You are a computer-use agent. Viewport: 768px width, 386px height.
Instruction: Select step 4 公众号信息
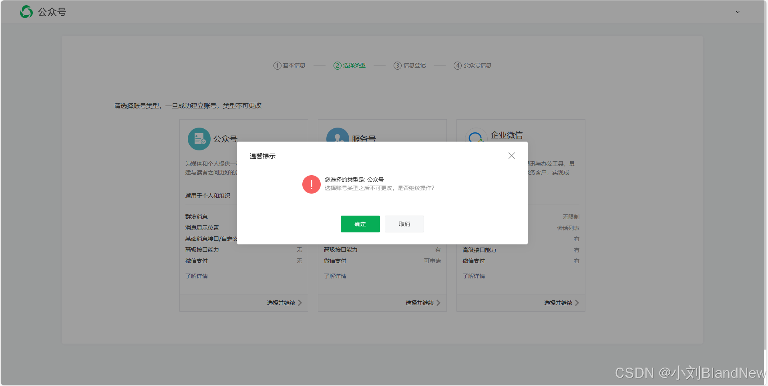tap(472, 65)
